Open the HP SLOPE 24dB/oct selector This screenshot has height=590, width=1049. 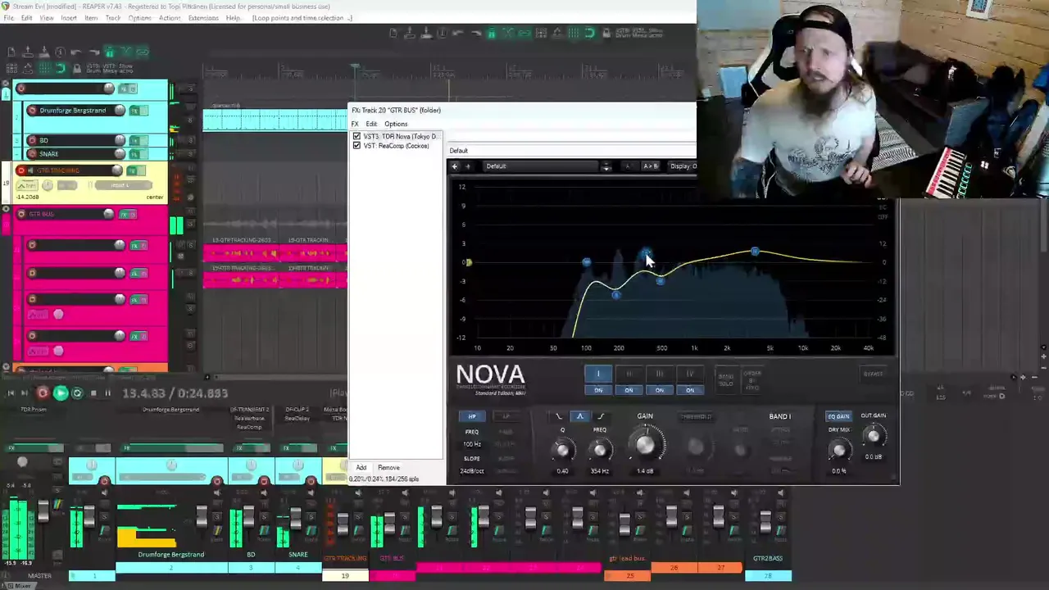coord(472,471)
